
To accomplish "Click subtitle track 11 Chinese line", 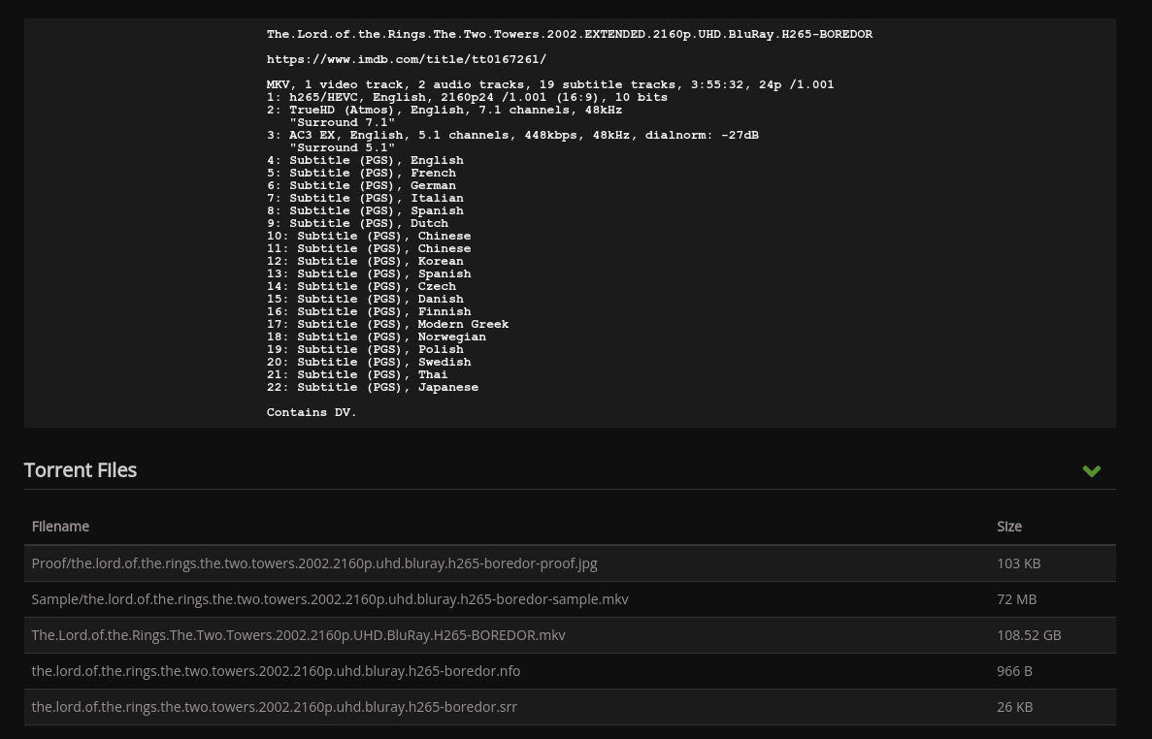I will click(369, 249).
